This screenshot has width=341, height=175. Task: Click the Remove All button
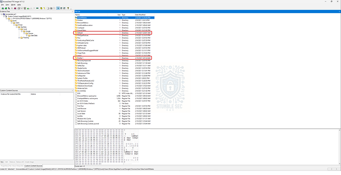[x=20, y=162]
